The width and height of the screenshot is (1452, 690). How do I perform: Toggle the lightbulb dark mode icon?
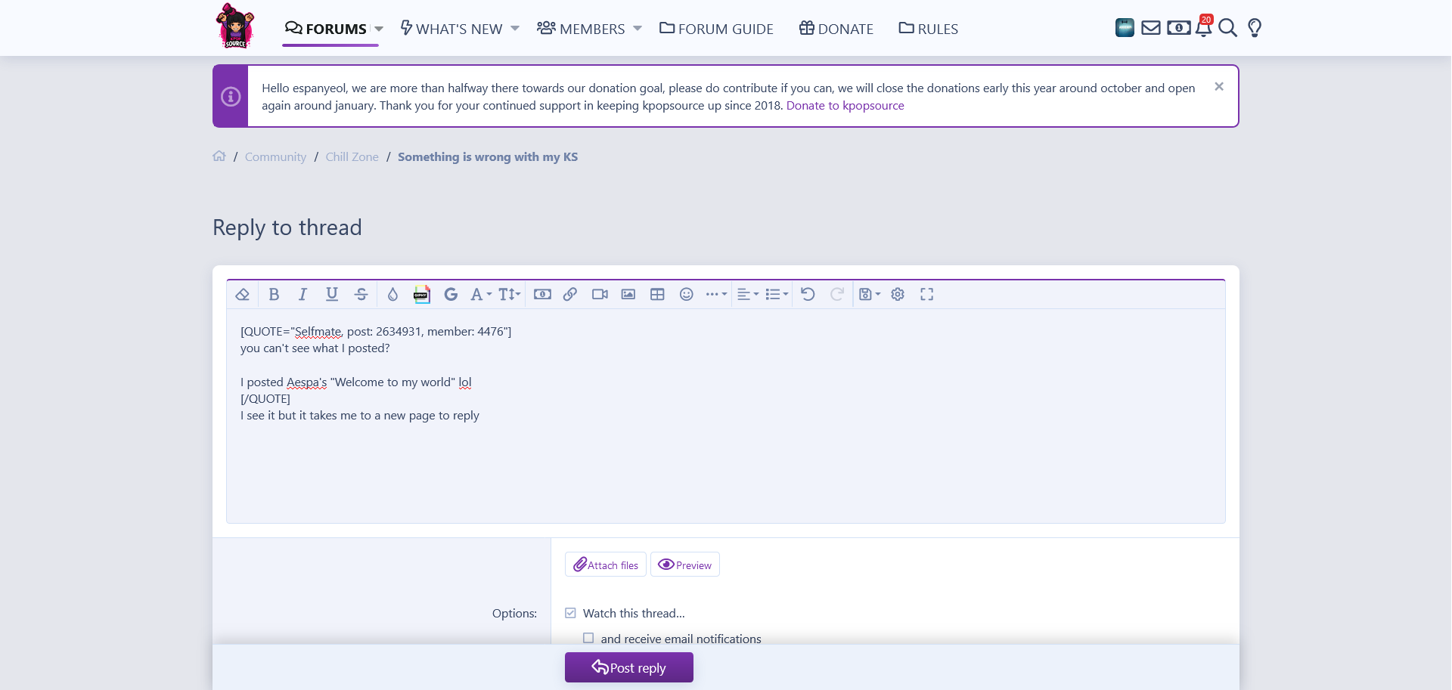click(1255, 28)
